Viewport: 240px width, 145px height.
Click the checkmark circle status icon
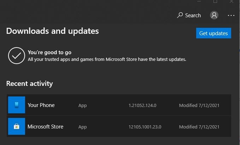point(17,56)
